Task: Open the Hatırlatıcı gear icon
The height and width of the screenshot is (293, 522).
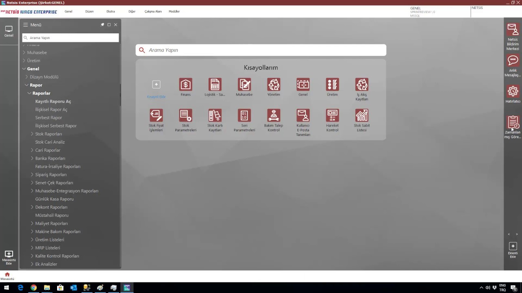Action: coord(513,92)
